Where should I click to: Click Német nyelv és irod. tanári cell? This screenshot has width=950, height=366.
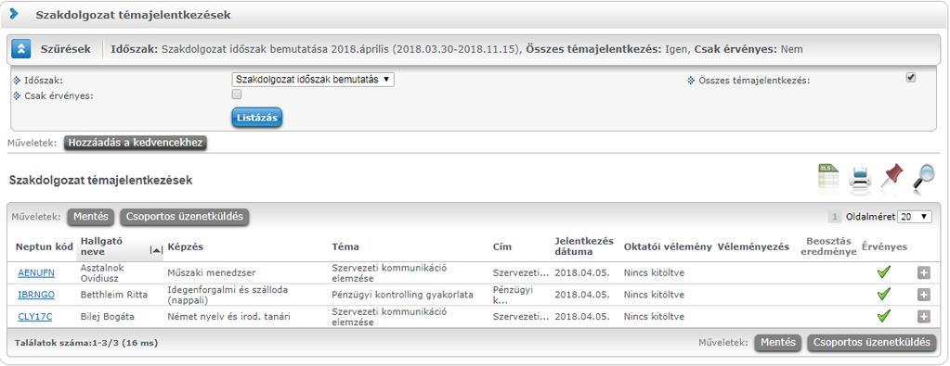point(228,316)
